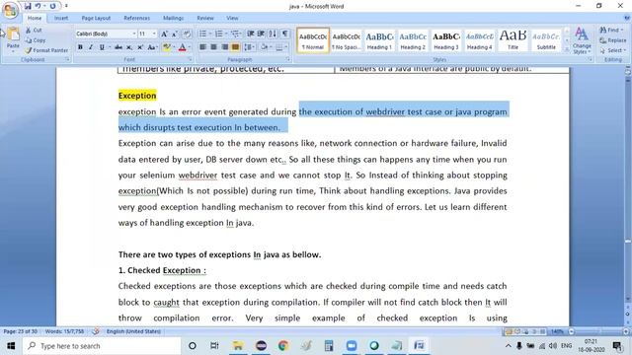Image resolution: width=632 pixels, height=355 pixels.
Task: Apply the No Spacing style
Action: click(347, 40)
